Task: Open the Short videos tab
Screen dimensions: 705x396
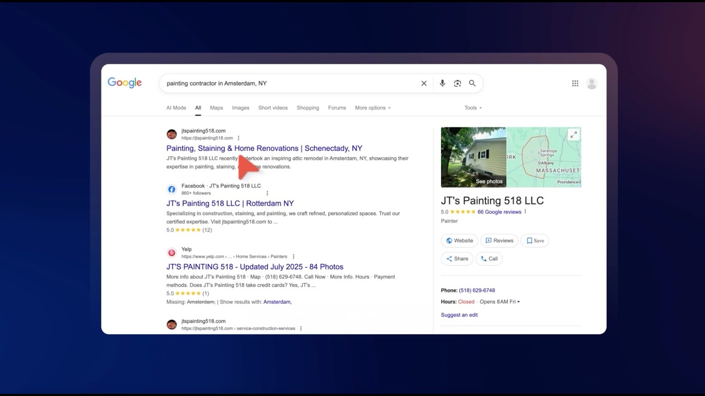Action: tap(273, 108)
